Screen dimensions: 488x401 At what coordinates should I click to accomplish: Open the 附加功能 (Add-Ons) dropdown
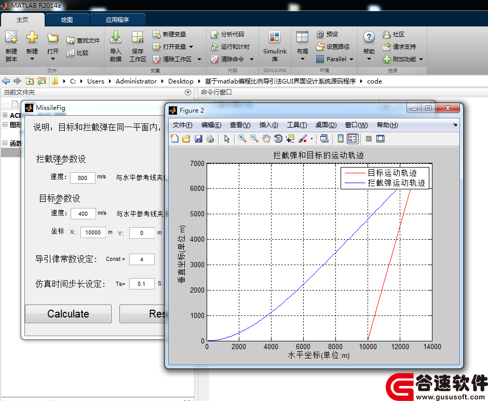421,59
